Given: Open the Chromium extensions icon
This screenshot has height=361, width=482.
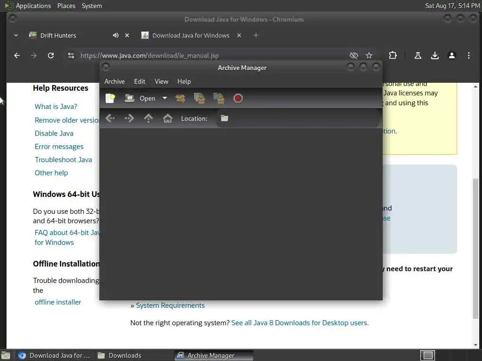Looking at the screenshot, I should [393, 55].
